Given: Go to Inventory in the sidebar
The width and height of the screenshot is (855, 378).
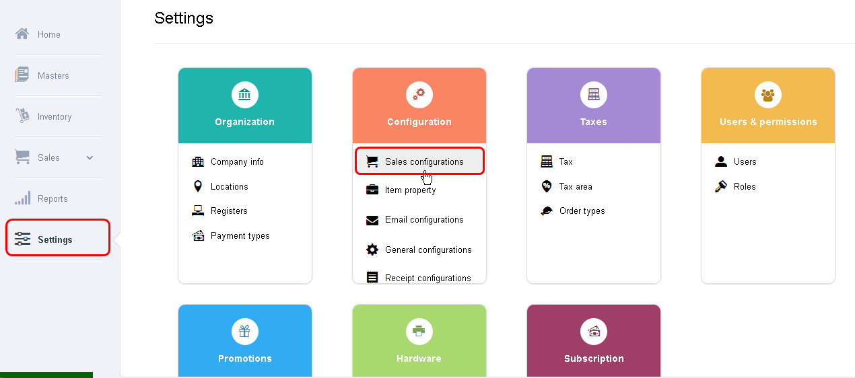Looking at the screenshot, I should (x=54, y=116).
